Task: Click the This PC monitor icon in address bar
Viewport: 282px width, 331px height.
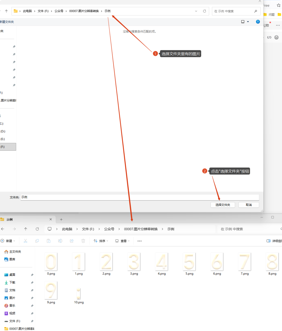Action: point(50,229)
